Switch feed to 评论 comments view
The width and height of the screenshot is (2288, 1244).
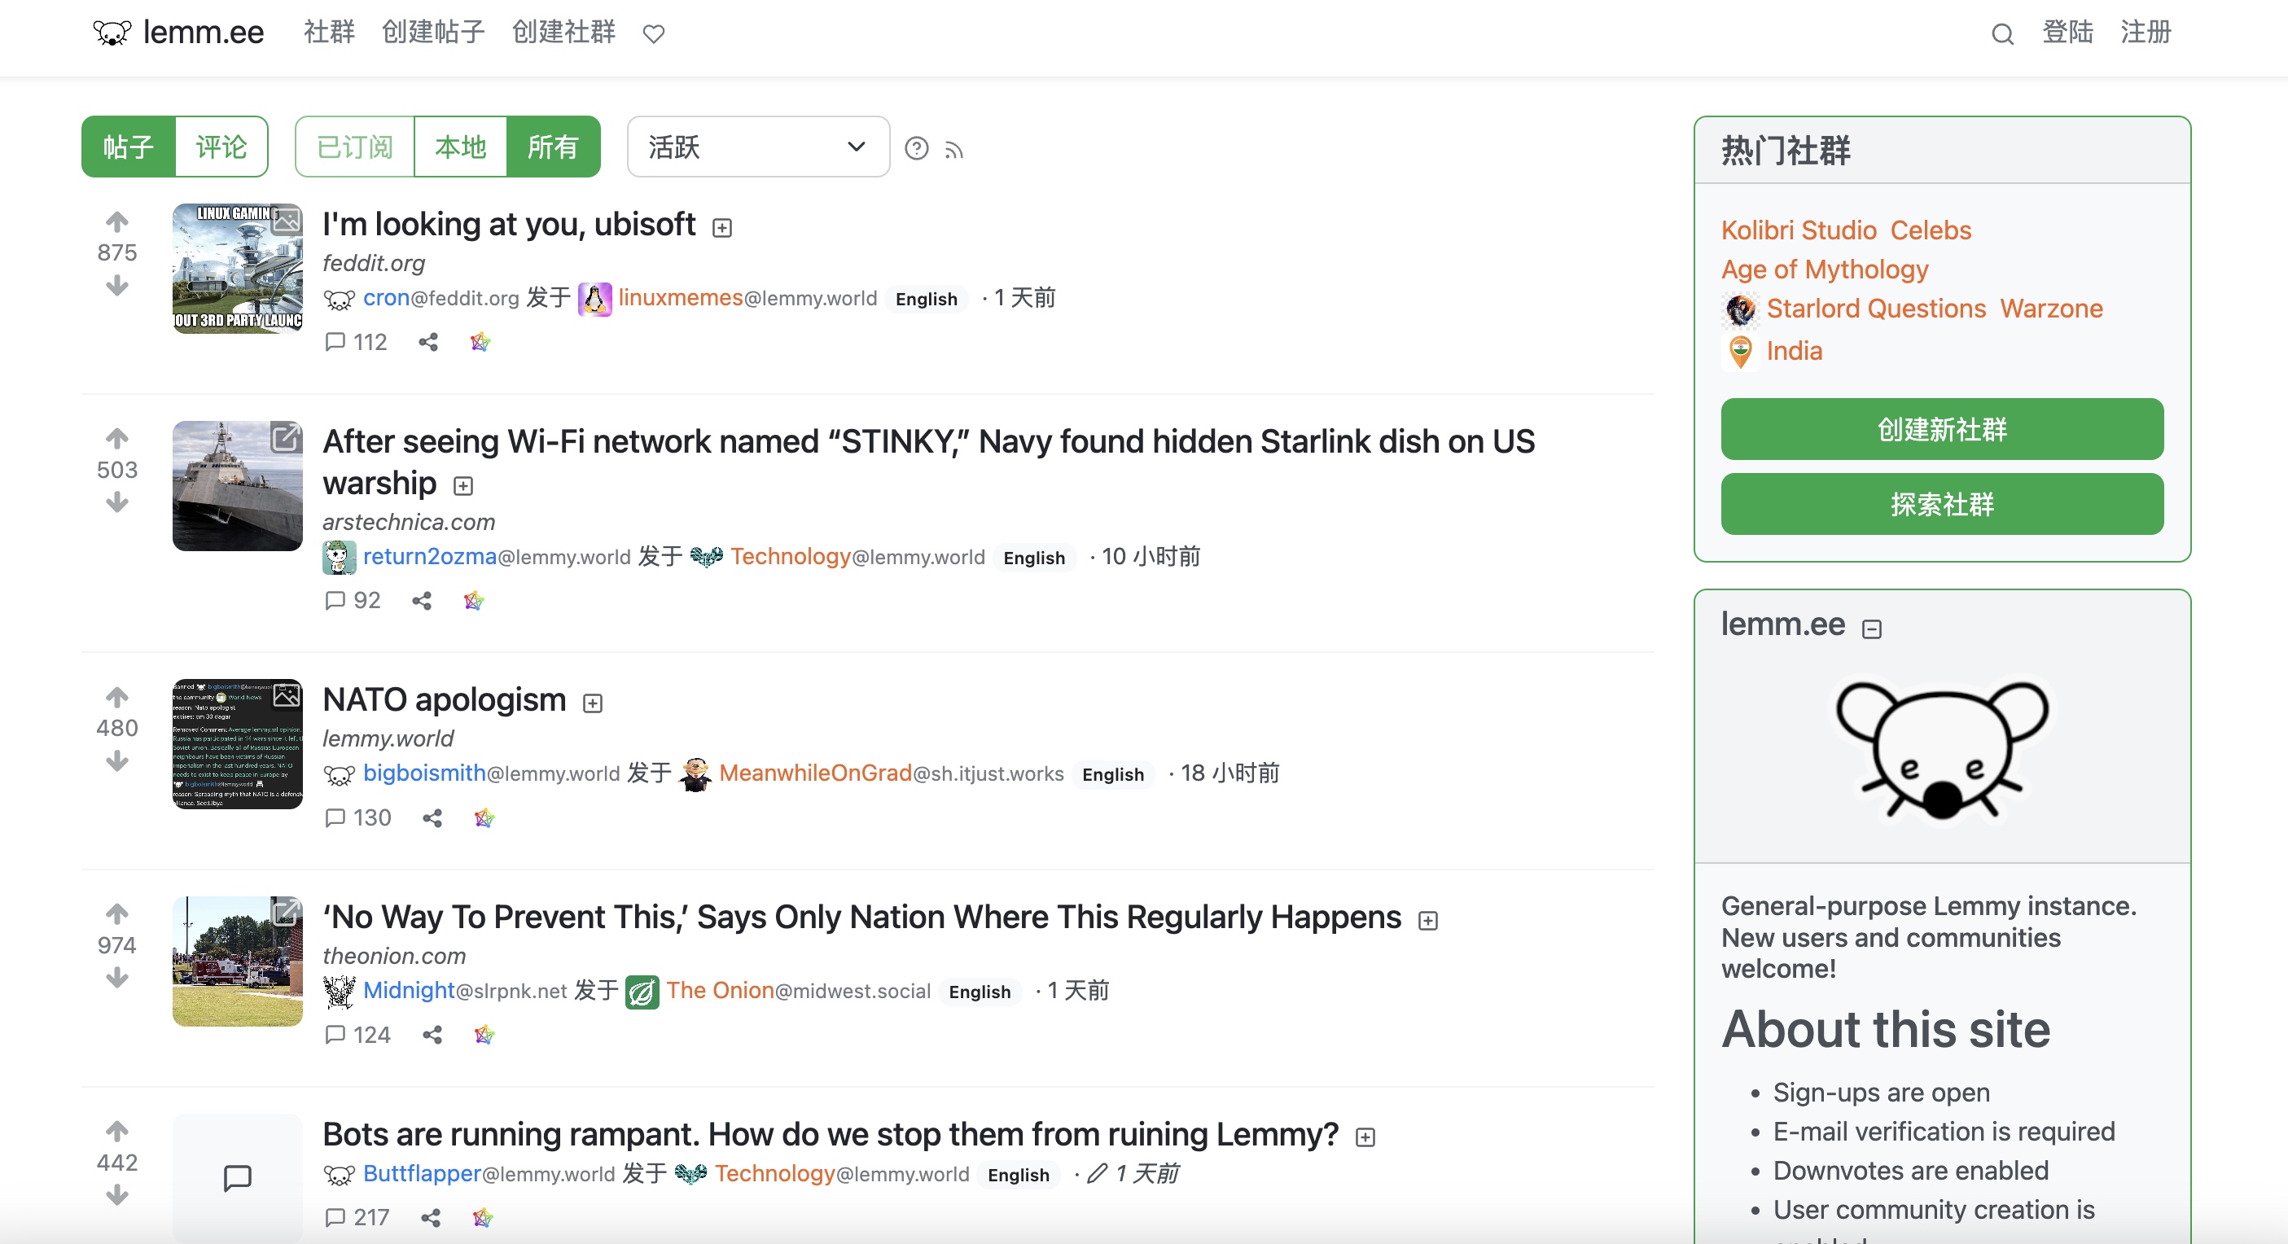[x=221, y=147]
